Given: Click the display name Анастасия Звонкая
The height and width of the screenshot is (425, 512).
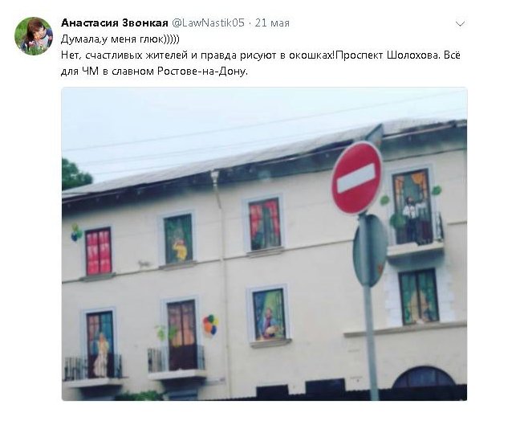Looking at the screenshot, I should tap(115, 22).
